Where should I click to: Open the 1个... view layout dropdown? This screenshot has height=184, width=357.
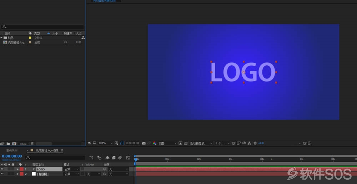tap(222, 143)
